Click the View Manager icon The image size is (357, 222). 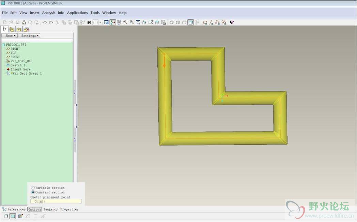point(164,22)
